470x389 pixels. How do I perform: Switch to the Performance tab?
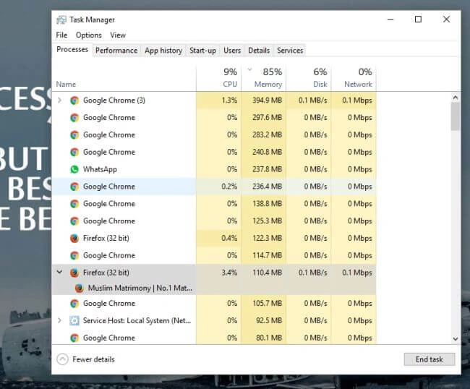coord(116,51)
